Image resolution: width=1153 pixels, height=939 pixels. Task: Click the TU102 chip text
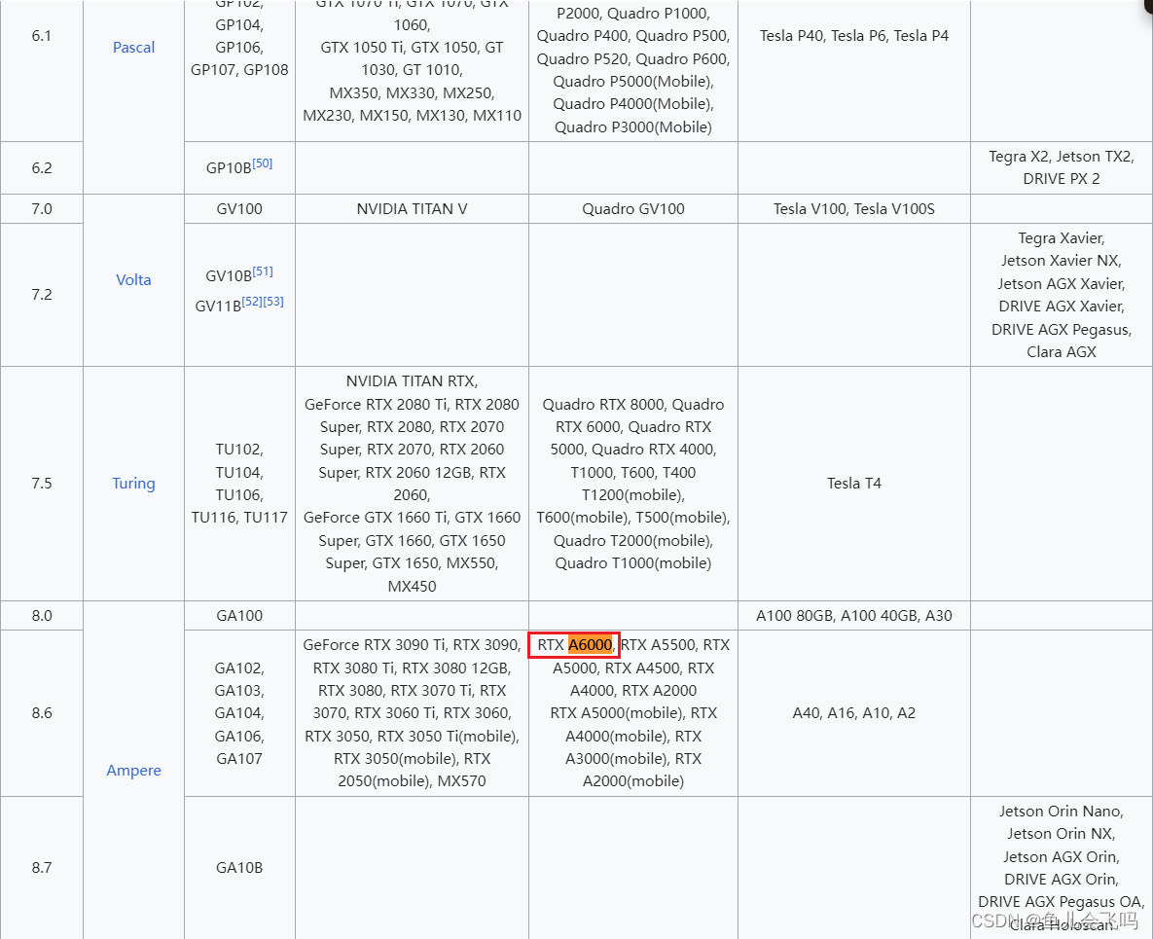pyautogui.click(x=237, y=450)
